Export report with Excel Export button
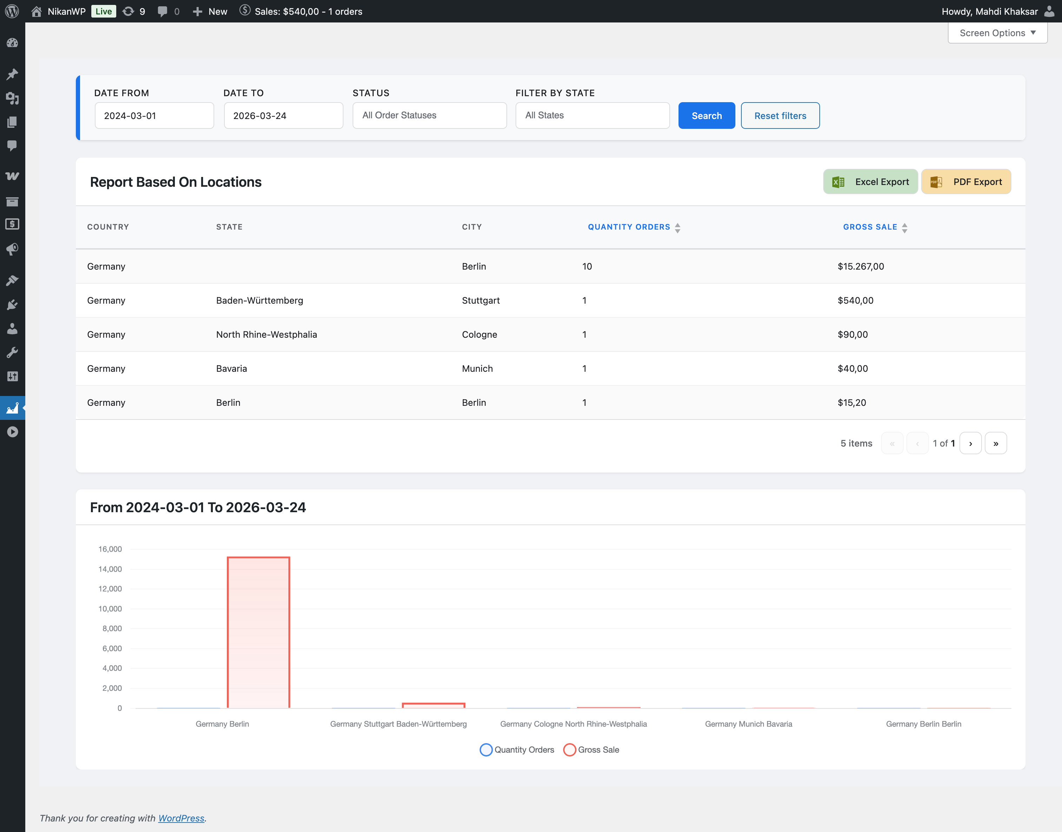Screen dimensions: 1062x832 [871, 182]
